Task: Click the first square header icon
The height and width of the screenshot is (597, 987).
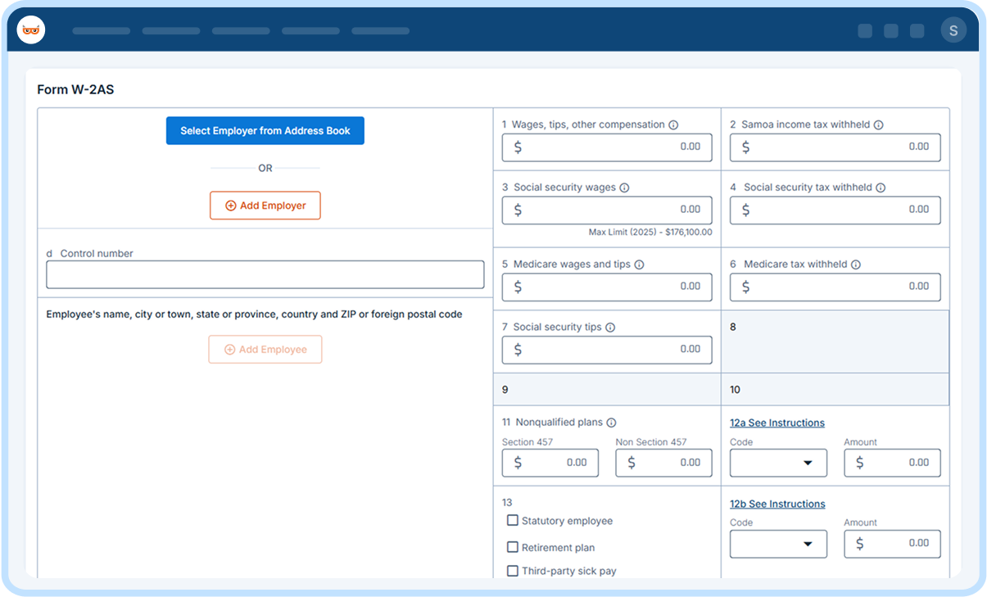Action: 865,31
